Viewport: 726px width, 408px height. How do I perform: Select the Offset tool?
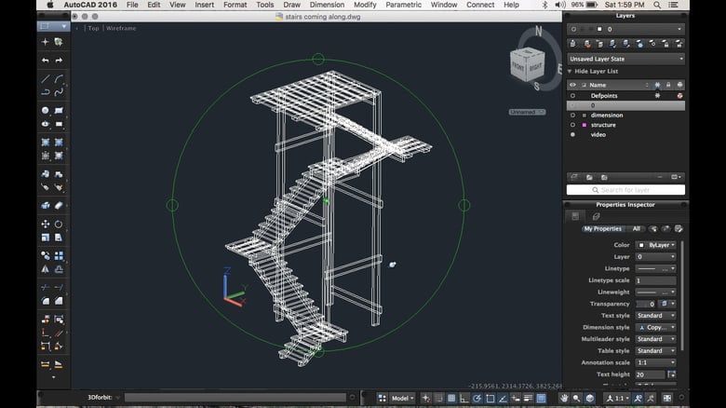point(59,269)
